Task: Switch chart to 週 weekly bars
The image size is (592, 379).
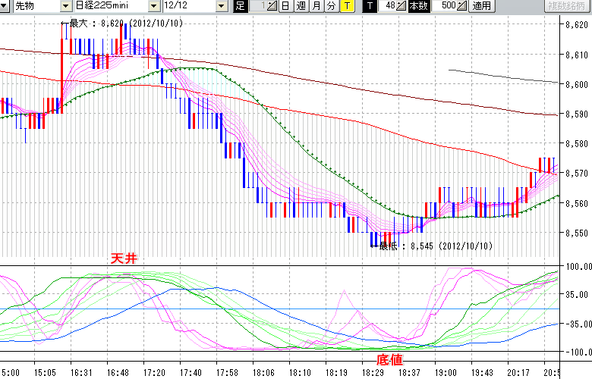Action: pos(301,6)
